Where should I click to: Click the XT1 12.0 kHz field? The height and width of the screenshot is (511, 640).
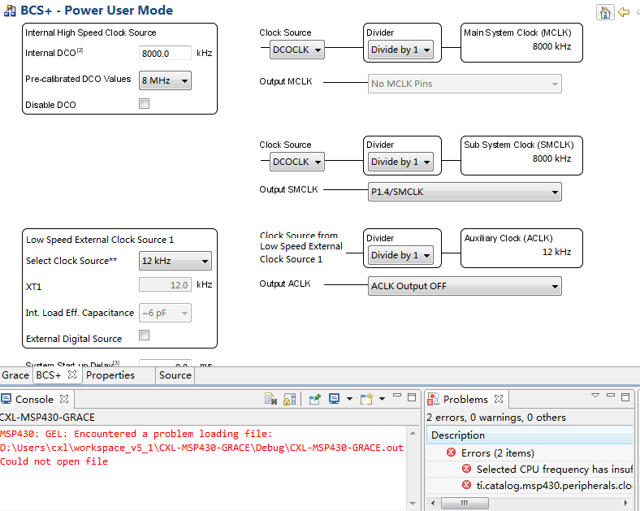pyautogui.click(x=165, y=284)
